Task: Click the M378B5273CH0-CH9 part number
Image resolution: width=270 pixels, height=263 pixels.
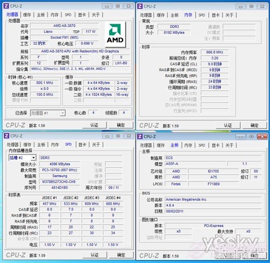Action: coord(60,182)
